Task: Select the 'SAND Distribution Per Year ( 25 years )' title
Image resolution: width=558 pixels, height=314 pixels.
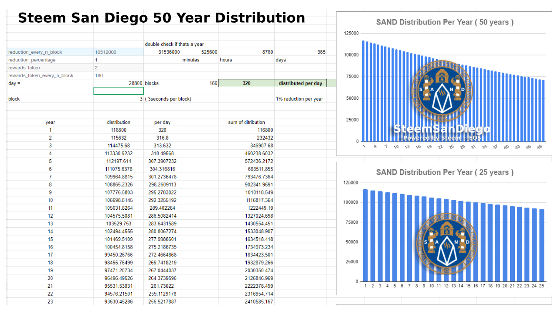Action: click(x=445, y=172)
